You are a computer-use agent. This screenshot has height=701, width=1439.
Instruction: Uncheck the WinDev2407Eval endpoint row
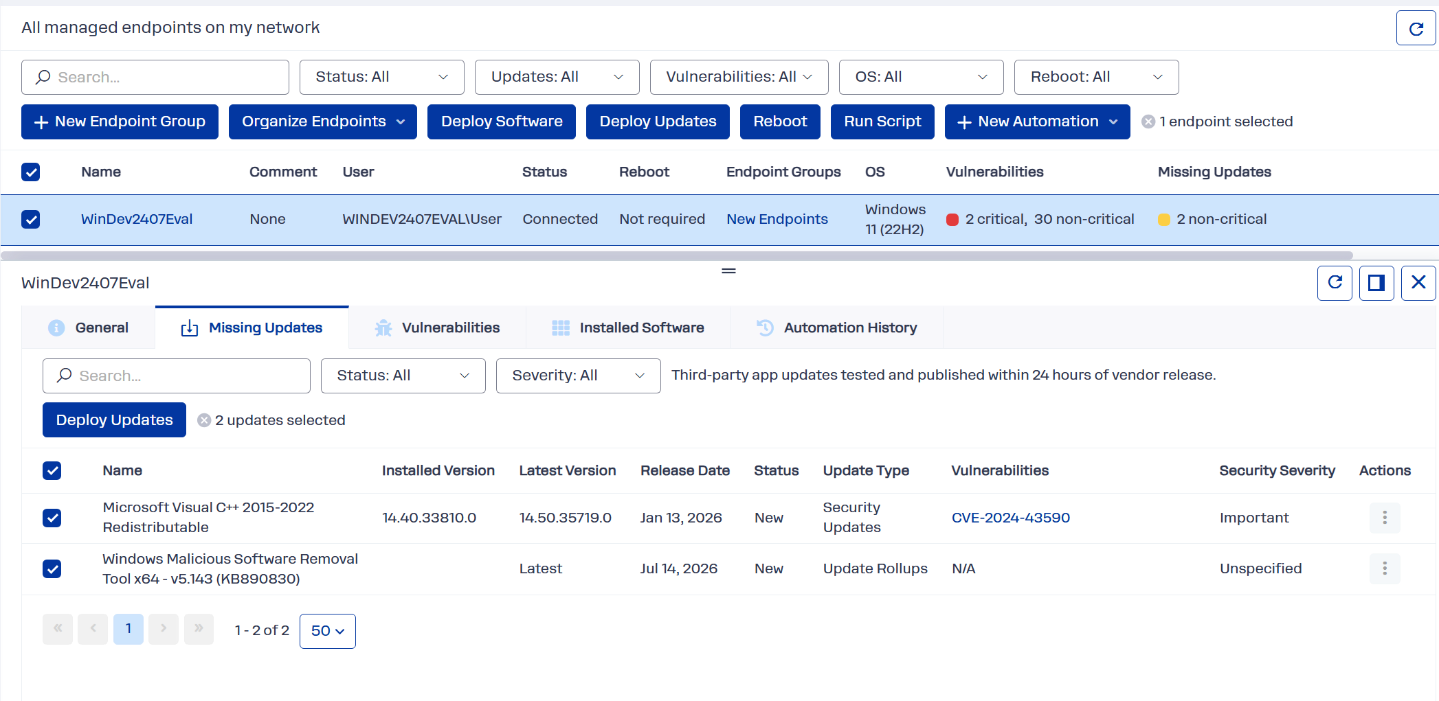point(31,219)
